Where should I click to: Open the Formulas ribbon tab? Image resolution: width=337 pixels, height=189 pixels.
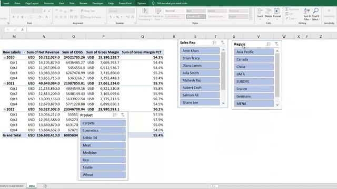coord(48,3)
